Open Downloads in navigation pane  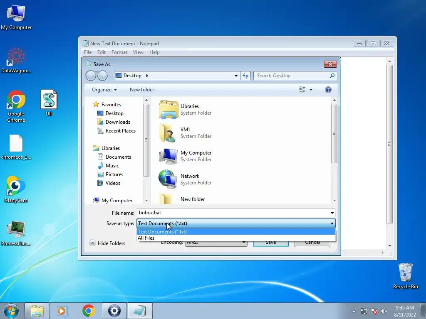click(x=114, y=122)
